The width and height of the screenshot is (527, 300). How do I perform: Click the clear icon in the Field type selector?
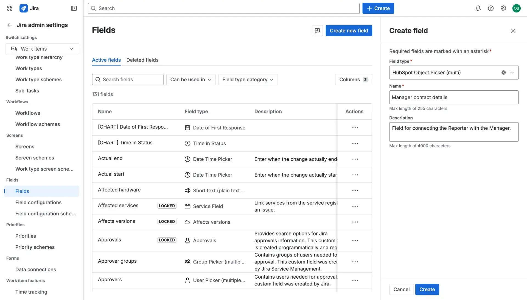(x=503, y=72)
